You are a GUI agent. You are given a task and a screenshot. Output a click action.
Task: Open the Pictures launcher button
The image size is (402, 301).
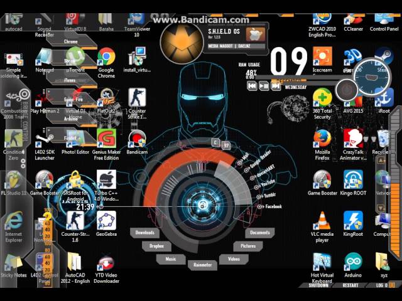coord(248,246)
